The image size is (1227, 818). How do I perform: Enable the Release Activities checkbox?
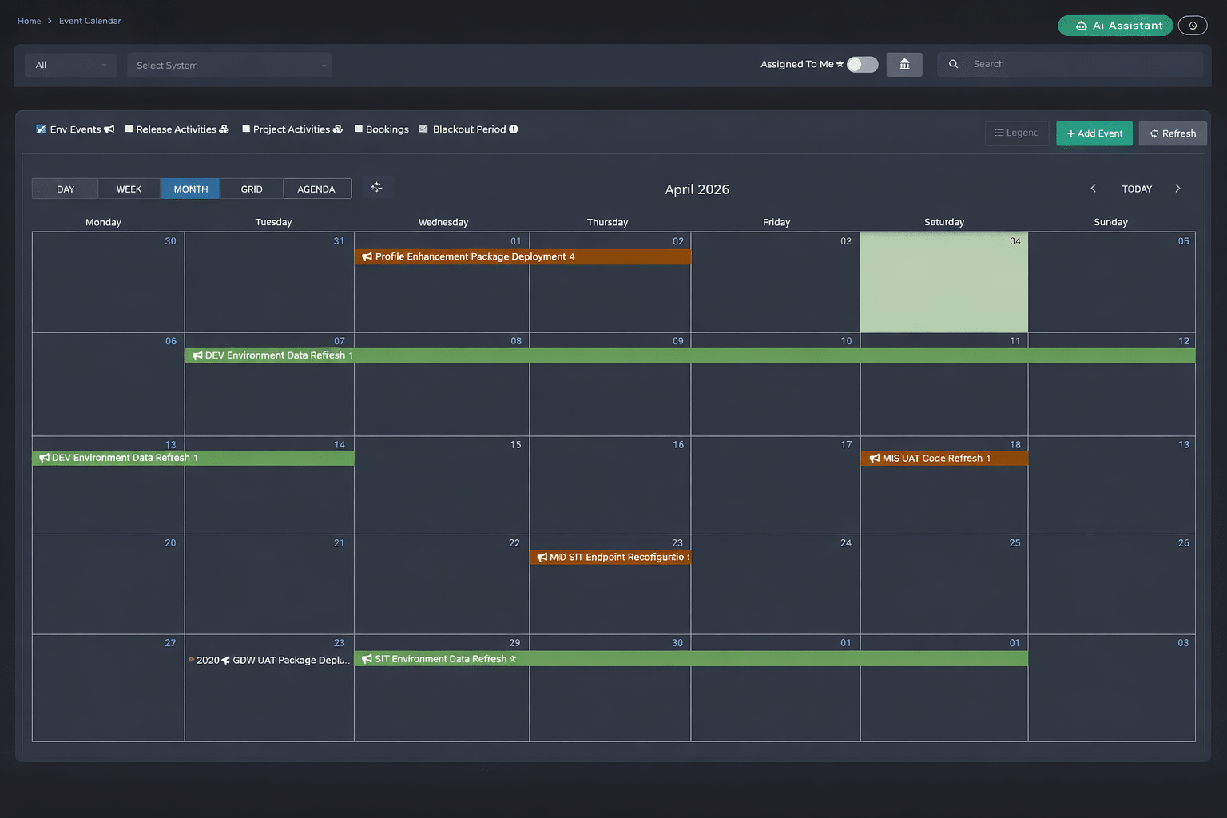click(x=129, y=129)
